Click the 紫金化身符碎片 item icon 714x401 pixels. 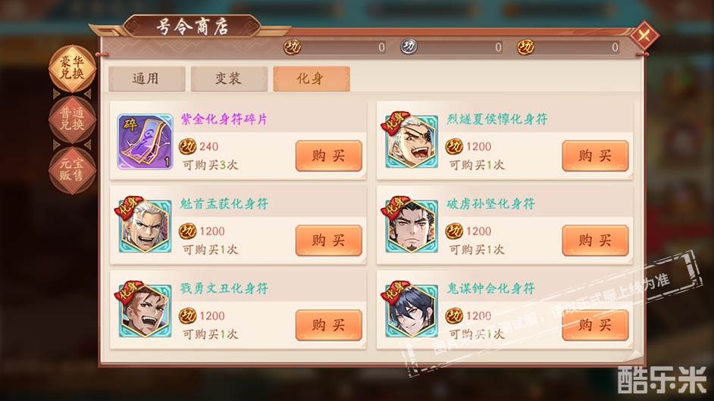pyautogui.click(x=146, y=141)
